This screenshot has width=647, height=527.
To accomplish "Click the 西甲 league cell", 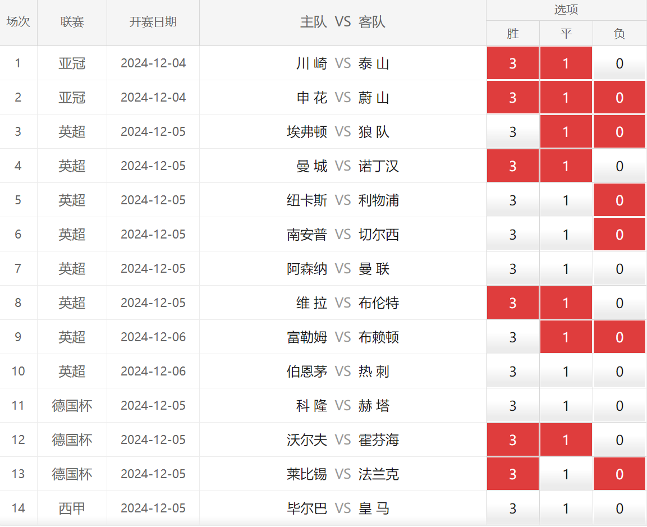I will point(72,508).
